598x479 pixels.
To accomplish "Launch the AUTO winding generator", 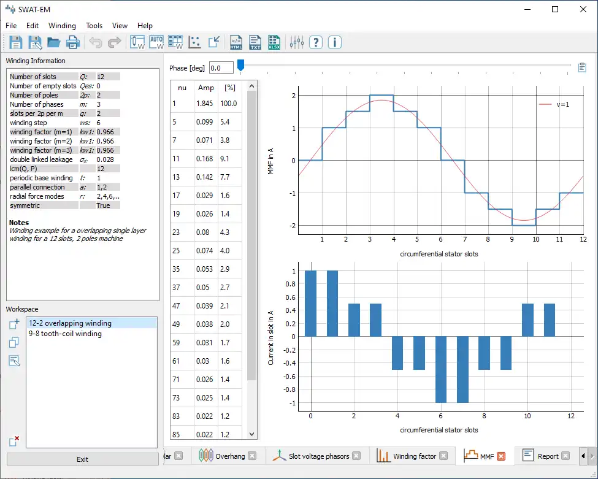I will click(156, 42).
